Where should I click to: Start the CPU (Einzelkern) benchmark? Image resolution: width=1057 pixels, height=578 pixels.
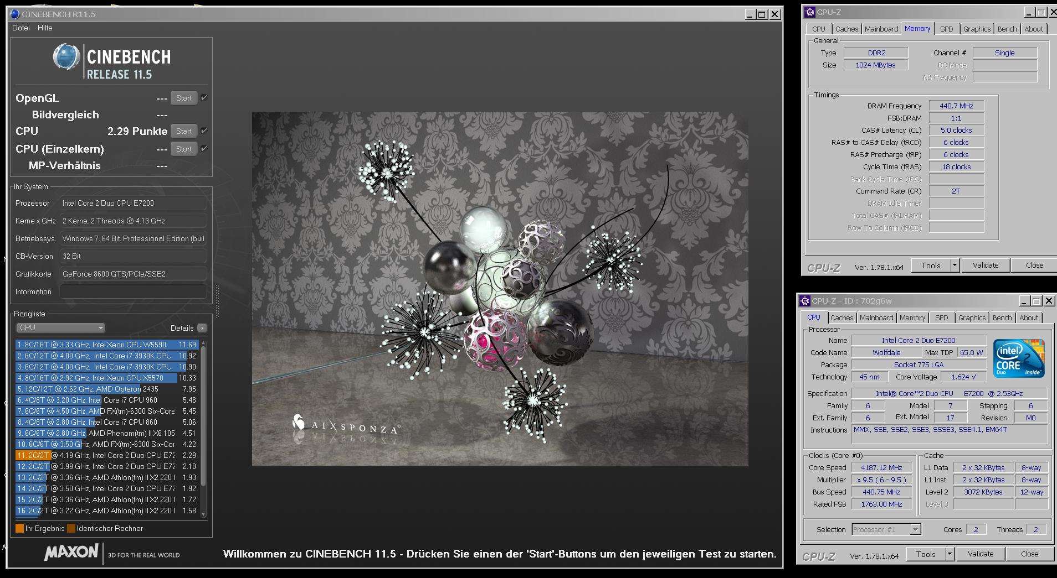click(184, 149)
